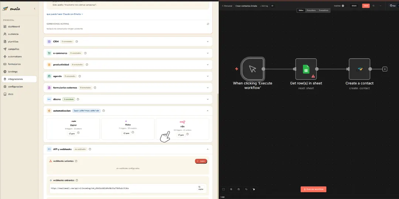Image resolution: width=399 pixels, height=199 pixels.
Task: Switch to the Editor tab in n8n
Action: [x=301, y=10]
